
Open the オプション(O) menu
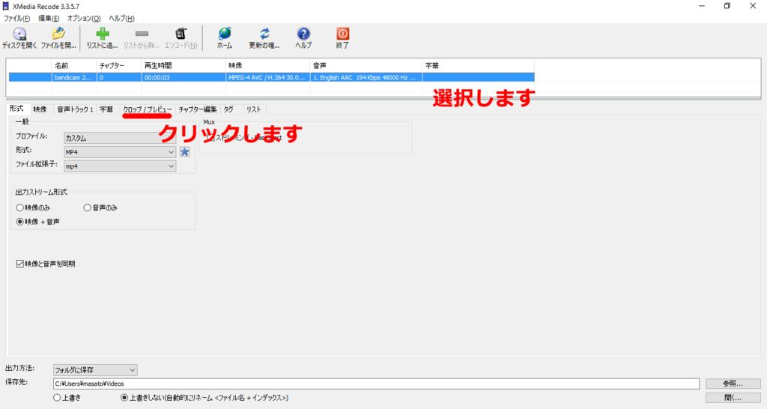tap(84, 19)
